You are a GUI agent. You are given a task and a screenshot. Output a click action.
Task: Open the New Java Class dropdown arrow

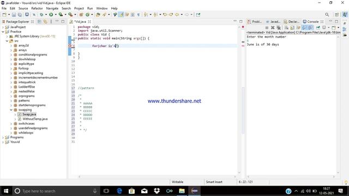(x=92, y=15)
